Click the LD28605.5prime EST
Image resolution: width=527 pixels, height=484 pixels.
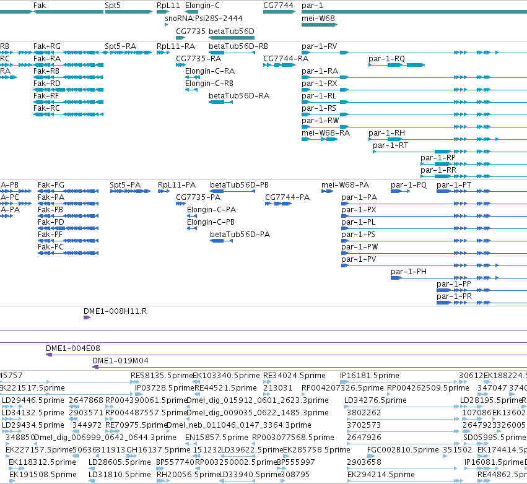(92, 469)
